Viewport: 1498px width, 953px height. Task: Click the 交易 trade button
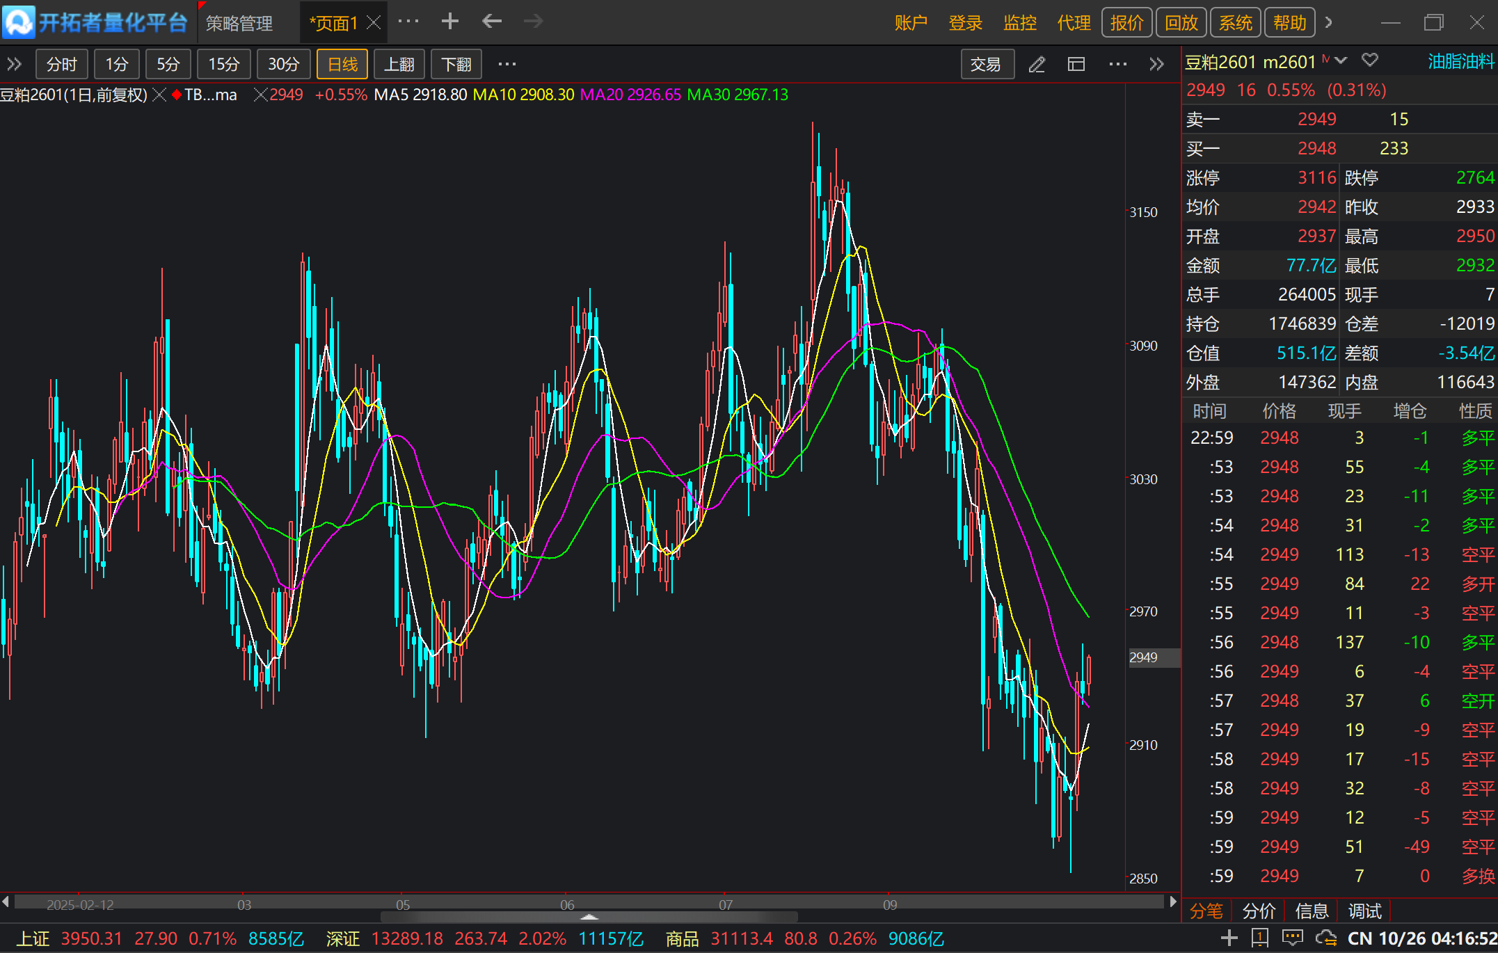point(985,65)
